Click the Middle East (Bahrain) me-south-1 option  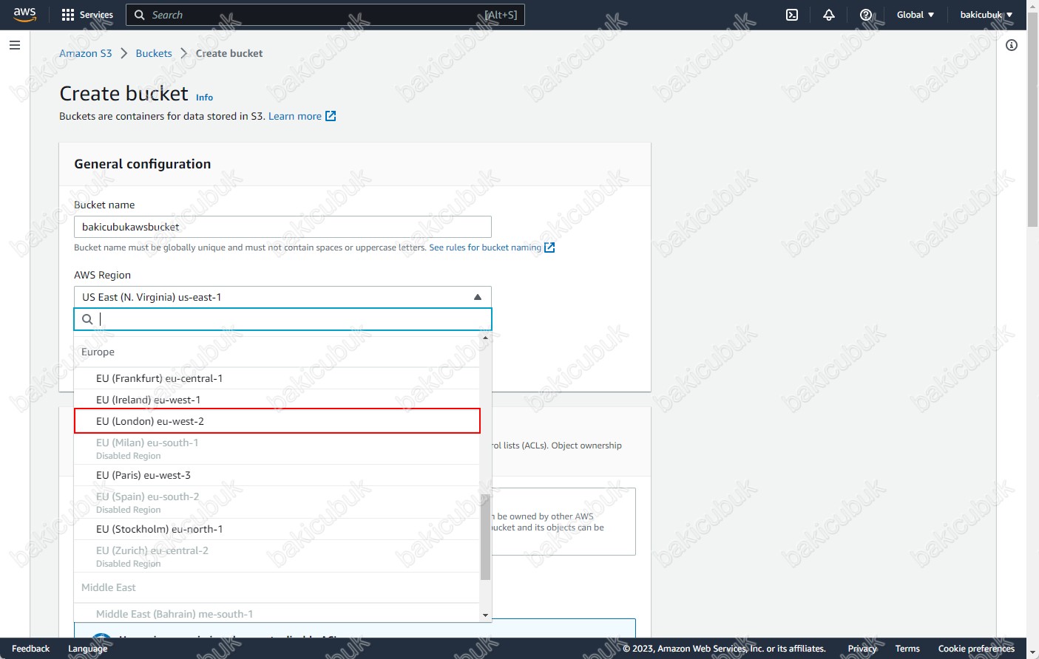[x=277, y=614]
